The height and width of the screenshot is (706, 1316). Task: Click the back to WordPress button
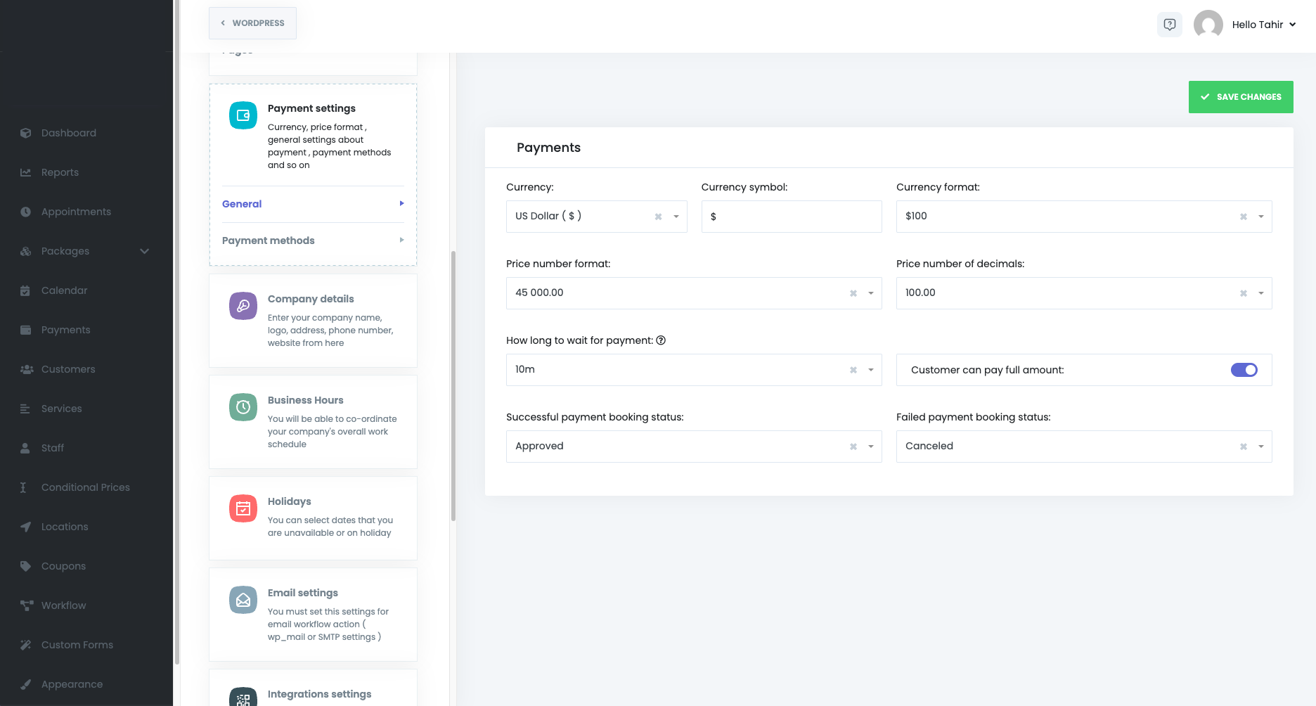[252, 23]
